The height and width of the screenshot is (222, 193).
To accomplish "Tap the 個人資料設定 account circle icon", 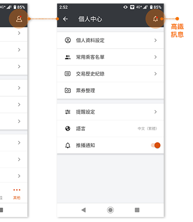I will pos(68,40).
